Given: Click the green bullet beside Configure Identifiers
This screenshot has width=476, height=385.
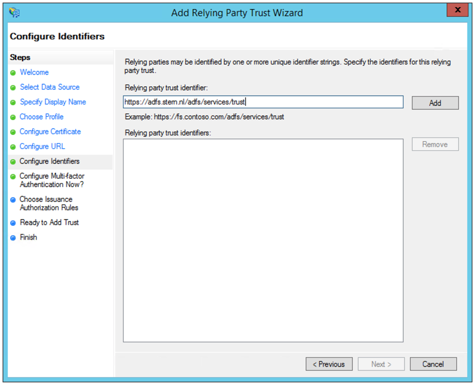Looking at the screenshot, I should pyautogui.click(x=13, y=162).
